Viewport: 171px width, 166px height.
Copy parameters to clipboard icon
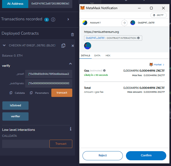[x=31, y=93]
